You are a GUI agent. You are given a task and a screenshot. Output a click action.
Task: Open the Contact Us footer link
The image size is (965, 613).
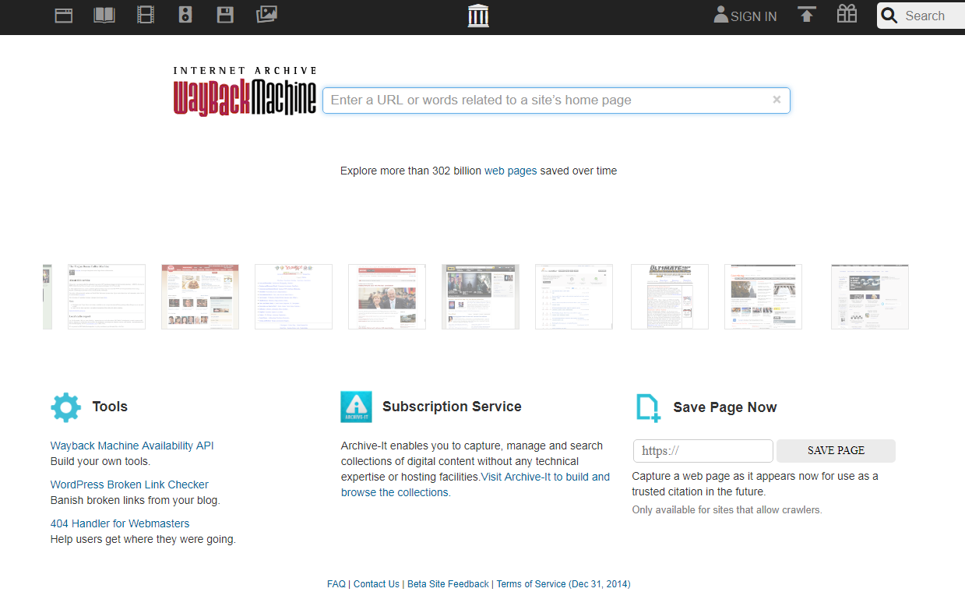pos(376,584)
